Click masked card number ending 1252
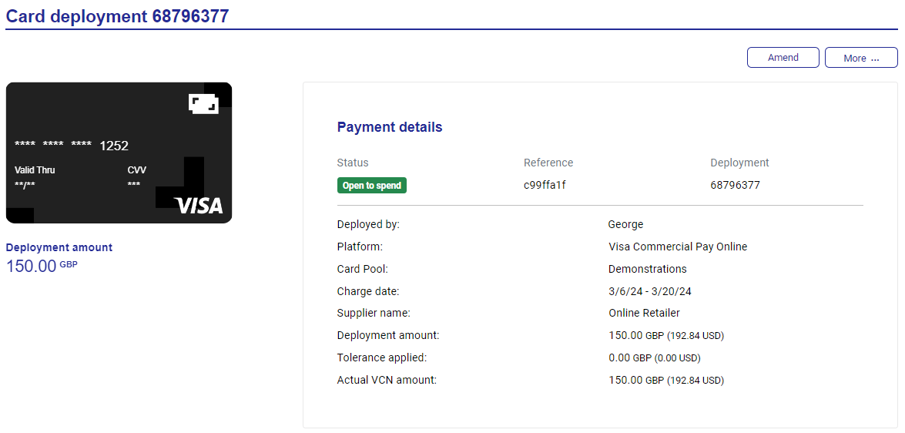 point(71,146)
